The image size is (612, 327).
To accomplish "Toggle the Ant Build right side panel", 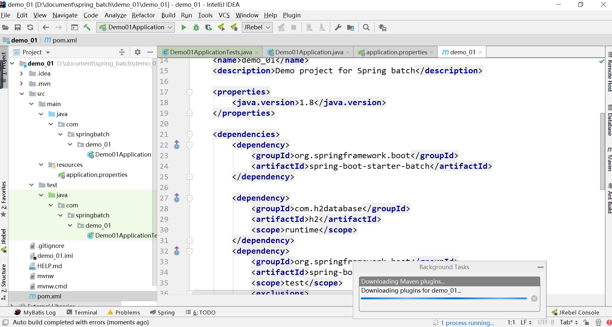I will [609, 198].
